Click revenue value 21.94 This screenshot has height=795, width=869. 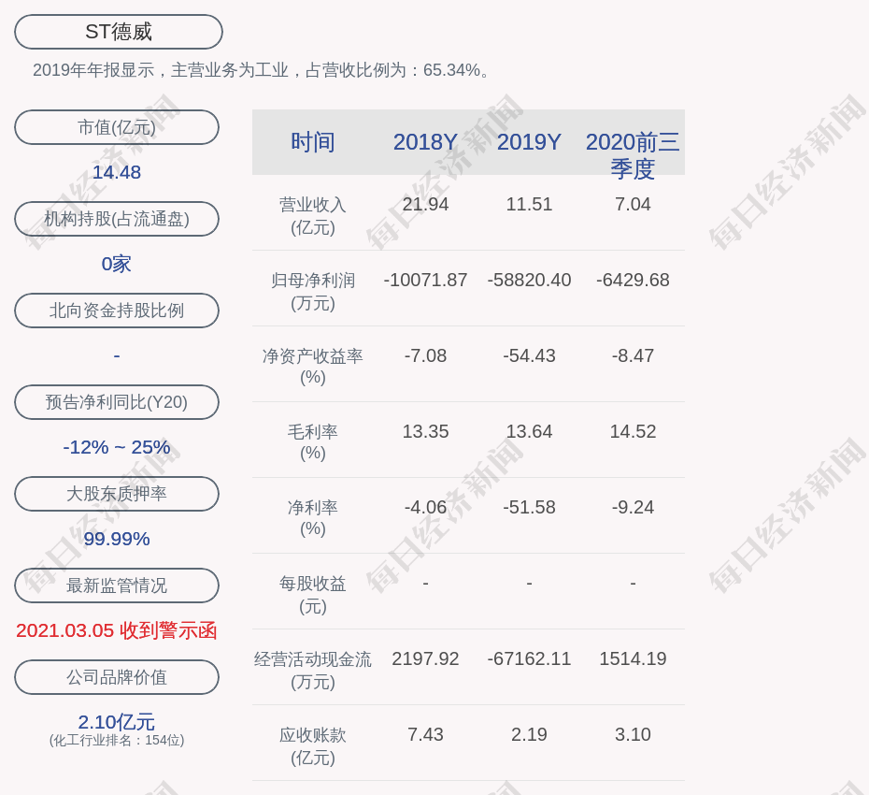(x=426, y=205)
